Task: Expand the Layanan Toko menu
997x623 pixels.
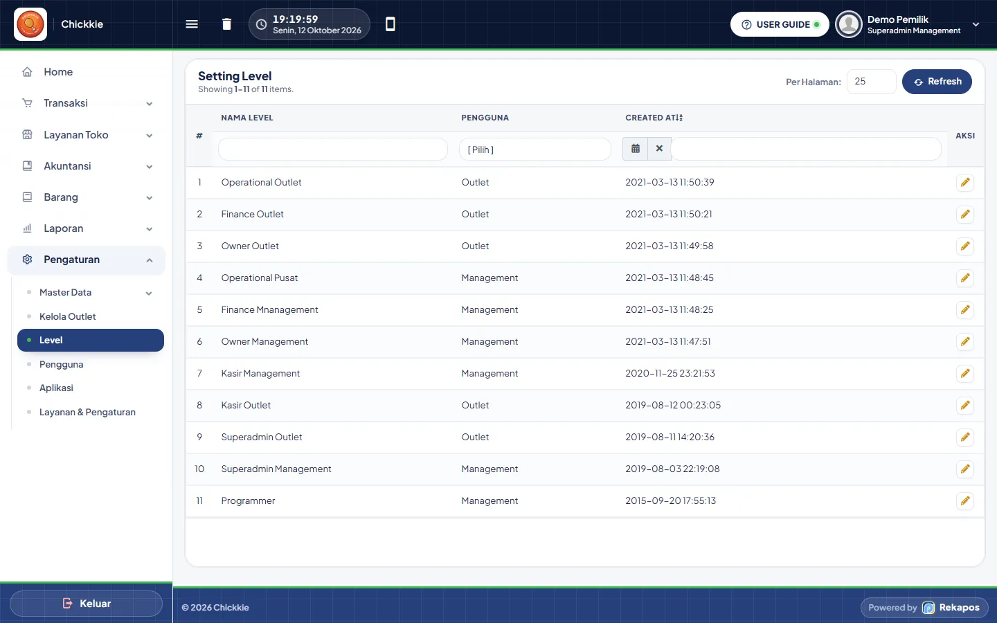Action: (87, 135)
